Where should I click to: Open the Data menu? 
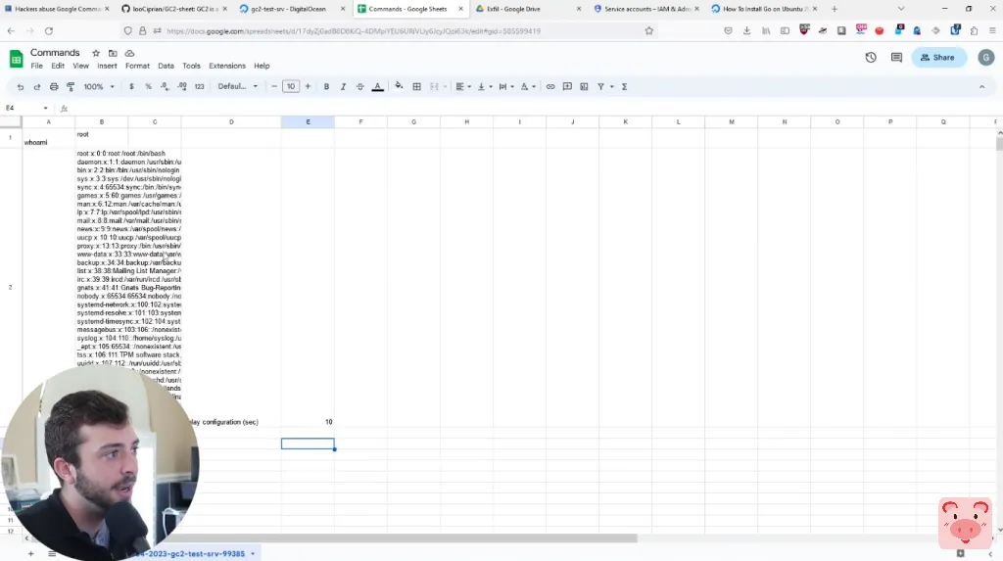click(166, 66)
